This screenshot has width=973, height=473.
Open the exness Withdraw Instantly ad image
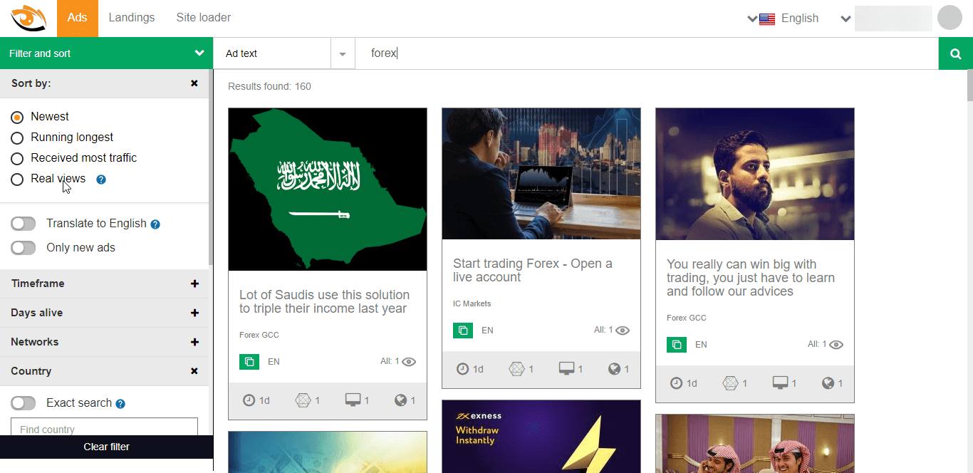coord(541,437)
